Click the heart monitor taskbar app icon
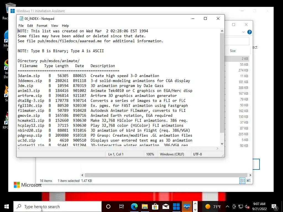Viewport: 283px width, 212px height. click(x=187, y=206)
